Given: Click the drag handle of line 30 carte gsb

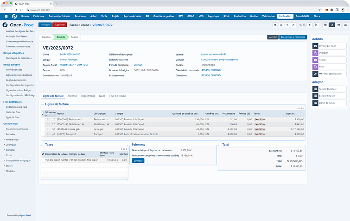Looking at the screenshot, I should coord(48,129).
